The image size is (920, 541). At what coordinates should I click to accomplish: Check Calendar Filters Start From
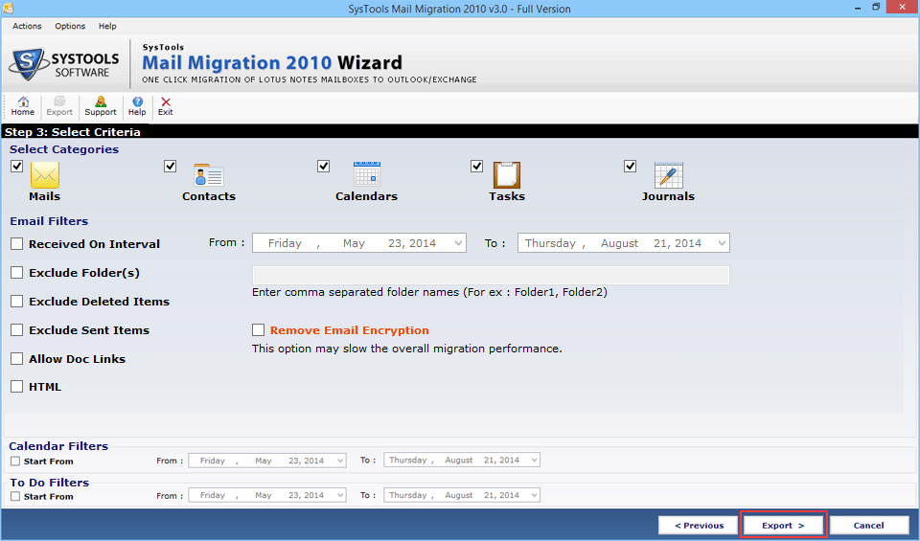(x=15, y=462)
